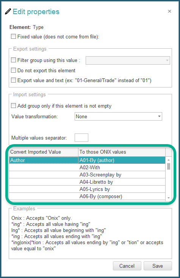180x278 pixels.
Task: Click the Multiple values separator field
Action: 81,138
